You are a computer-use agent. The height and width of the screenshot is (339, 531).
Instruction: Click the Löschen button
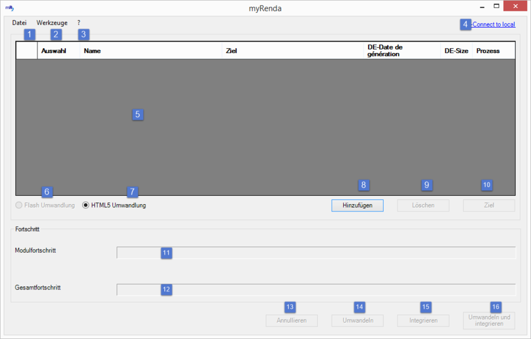(x=423, y=205)
